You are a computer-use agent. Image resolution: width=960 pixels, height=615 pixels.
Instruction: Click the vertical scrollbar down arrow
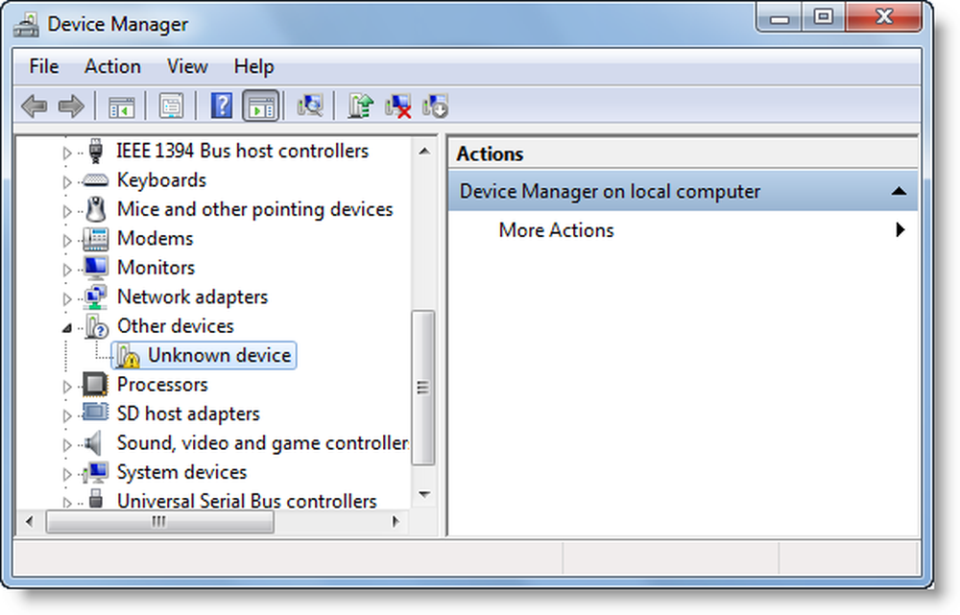click(423, 494)
